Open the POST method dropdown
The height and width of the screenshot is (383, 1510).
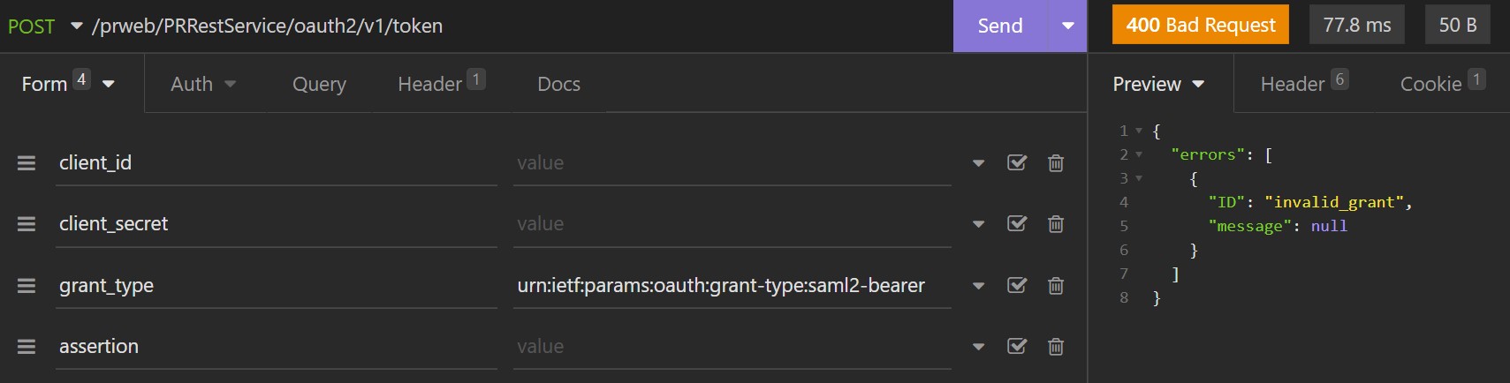tap(44, 26)
